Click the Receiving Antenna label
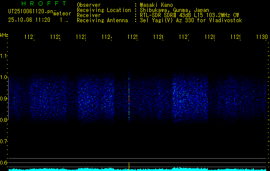270x171 pixels. (103, 21)
